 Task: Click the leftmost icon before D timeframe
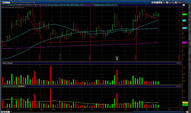coord(153,2)
